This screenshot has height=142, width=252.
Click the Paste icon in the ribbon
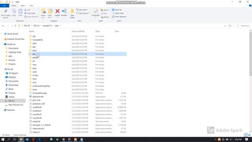coord(20,11)
